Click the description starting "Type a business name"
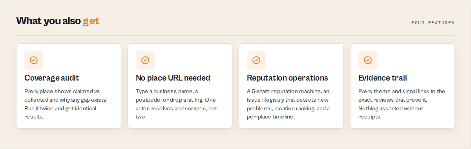Image resolution: width=471 pixels, height=149 pixels. tap(177, 104)
